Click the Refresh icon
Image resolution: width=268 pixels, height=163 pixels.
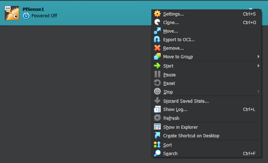(157, 118)
